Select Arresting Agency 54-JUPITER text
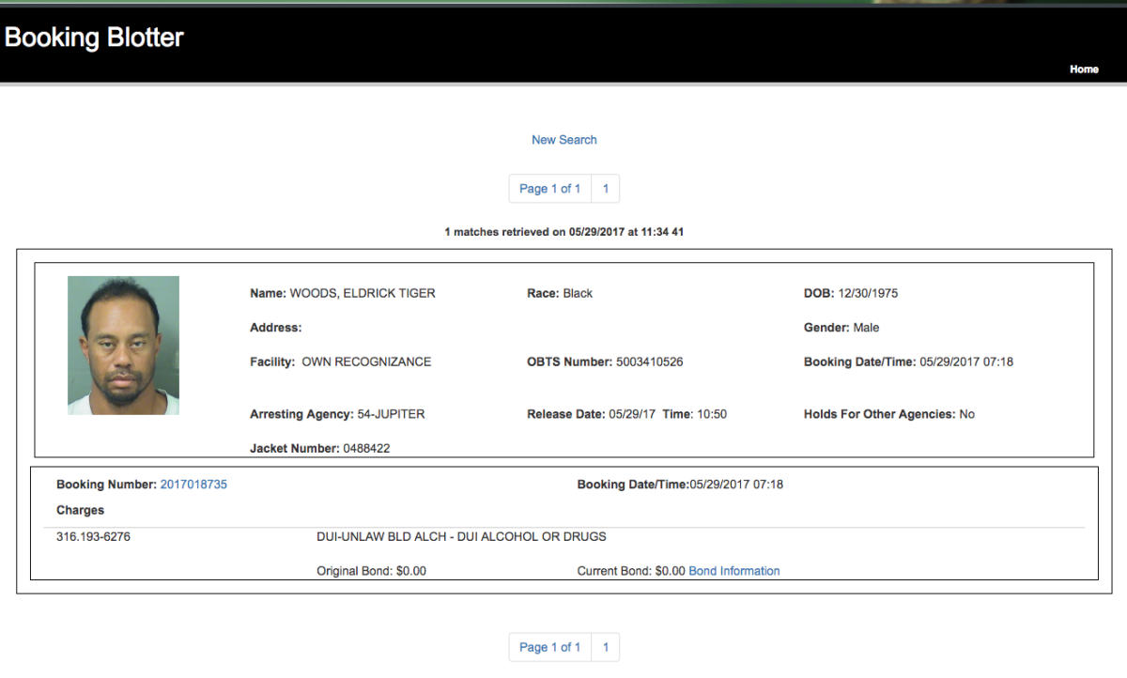Image resolution: width=1127 pixels, height=678 pixels. point(337,414)
